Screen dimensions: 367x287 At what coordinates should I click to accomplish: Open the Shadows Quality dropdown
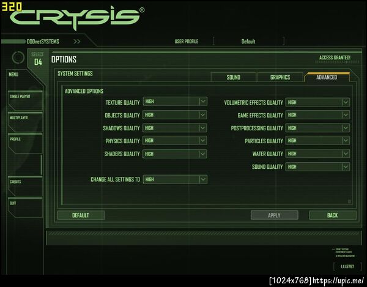click(x=175, y=128)
